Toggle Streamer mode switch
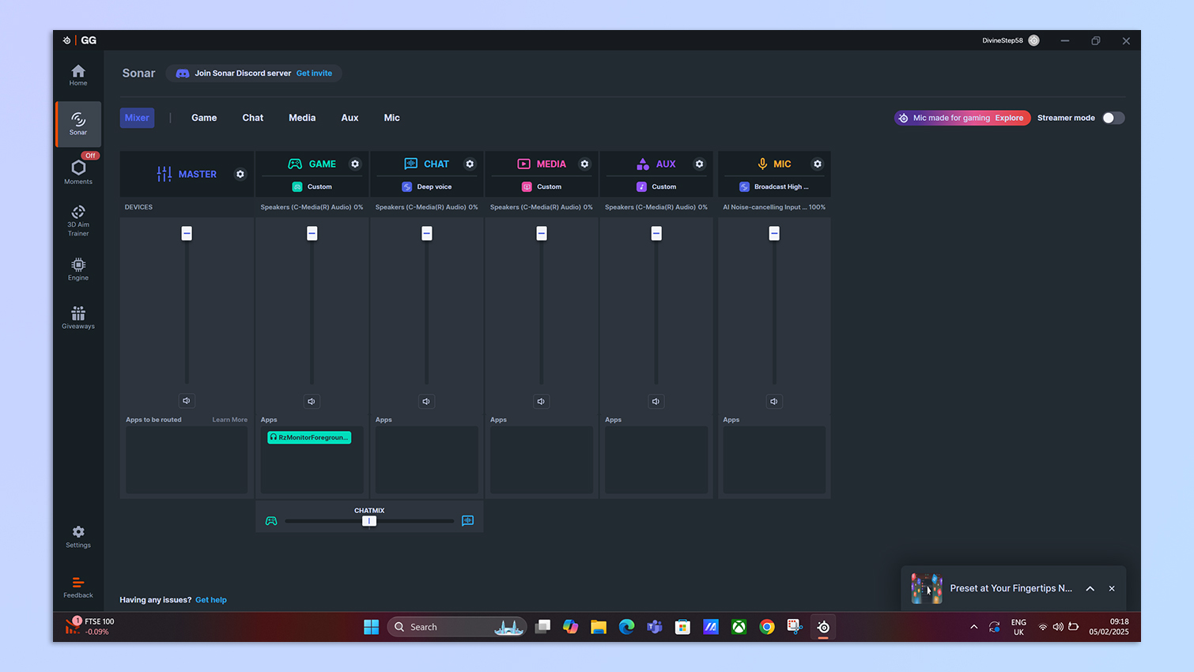 [1113, 118]
